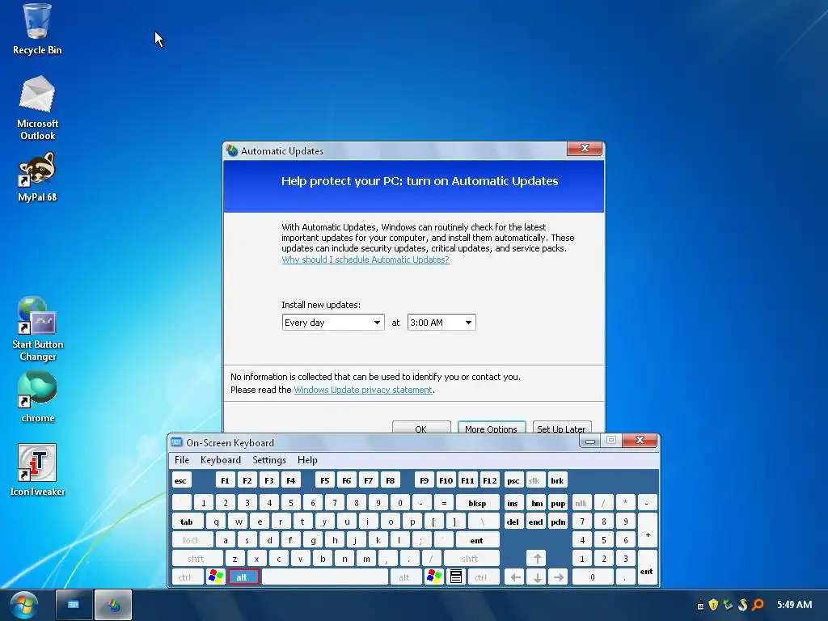Open Why should I schedule Automatic Updates link
The image size is (828, 621).
365,260
